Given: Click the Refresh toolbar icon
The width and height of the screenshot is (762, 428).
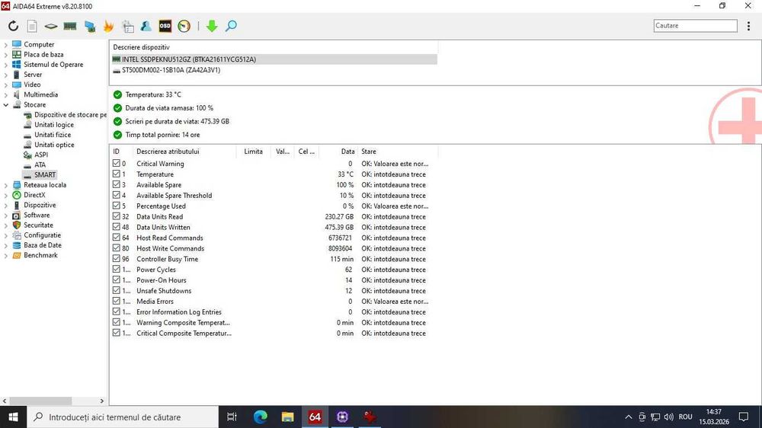Looking at the screenshot, I should point(13,26).
